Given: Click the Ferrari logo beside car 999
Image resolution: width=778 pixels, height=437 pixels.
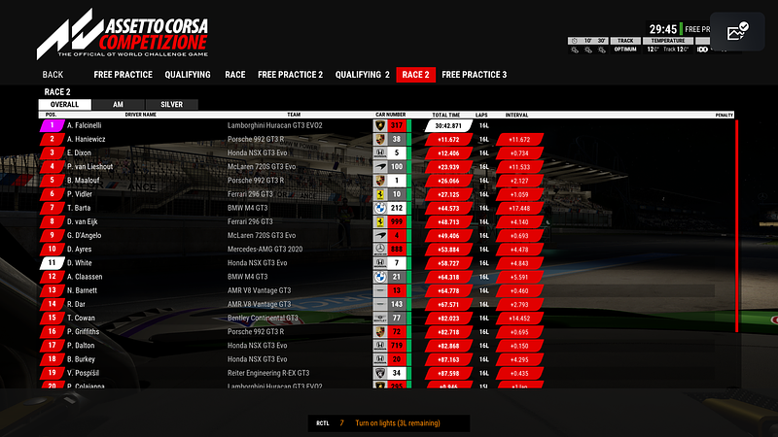Looking at the screenshot, I should pos(380,221).
